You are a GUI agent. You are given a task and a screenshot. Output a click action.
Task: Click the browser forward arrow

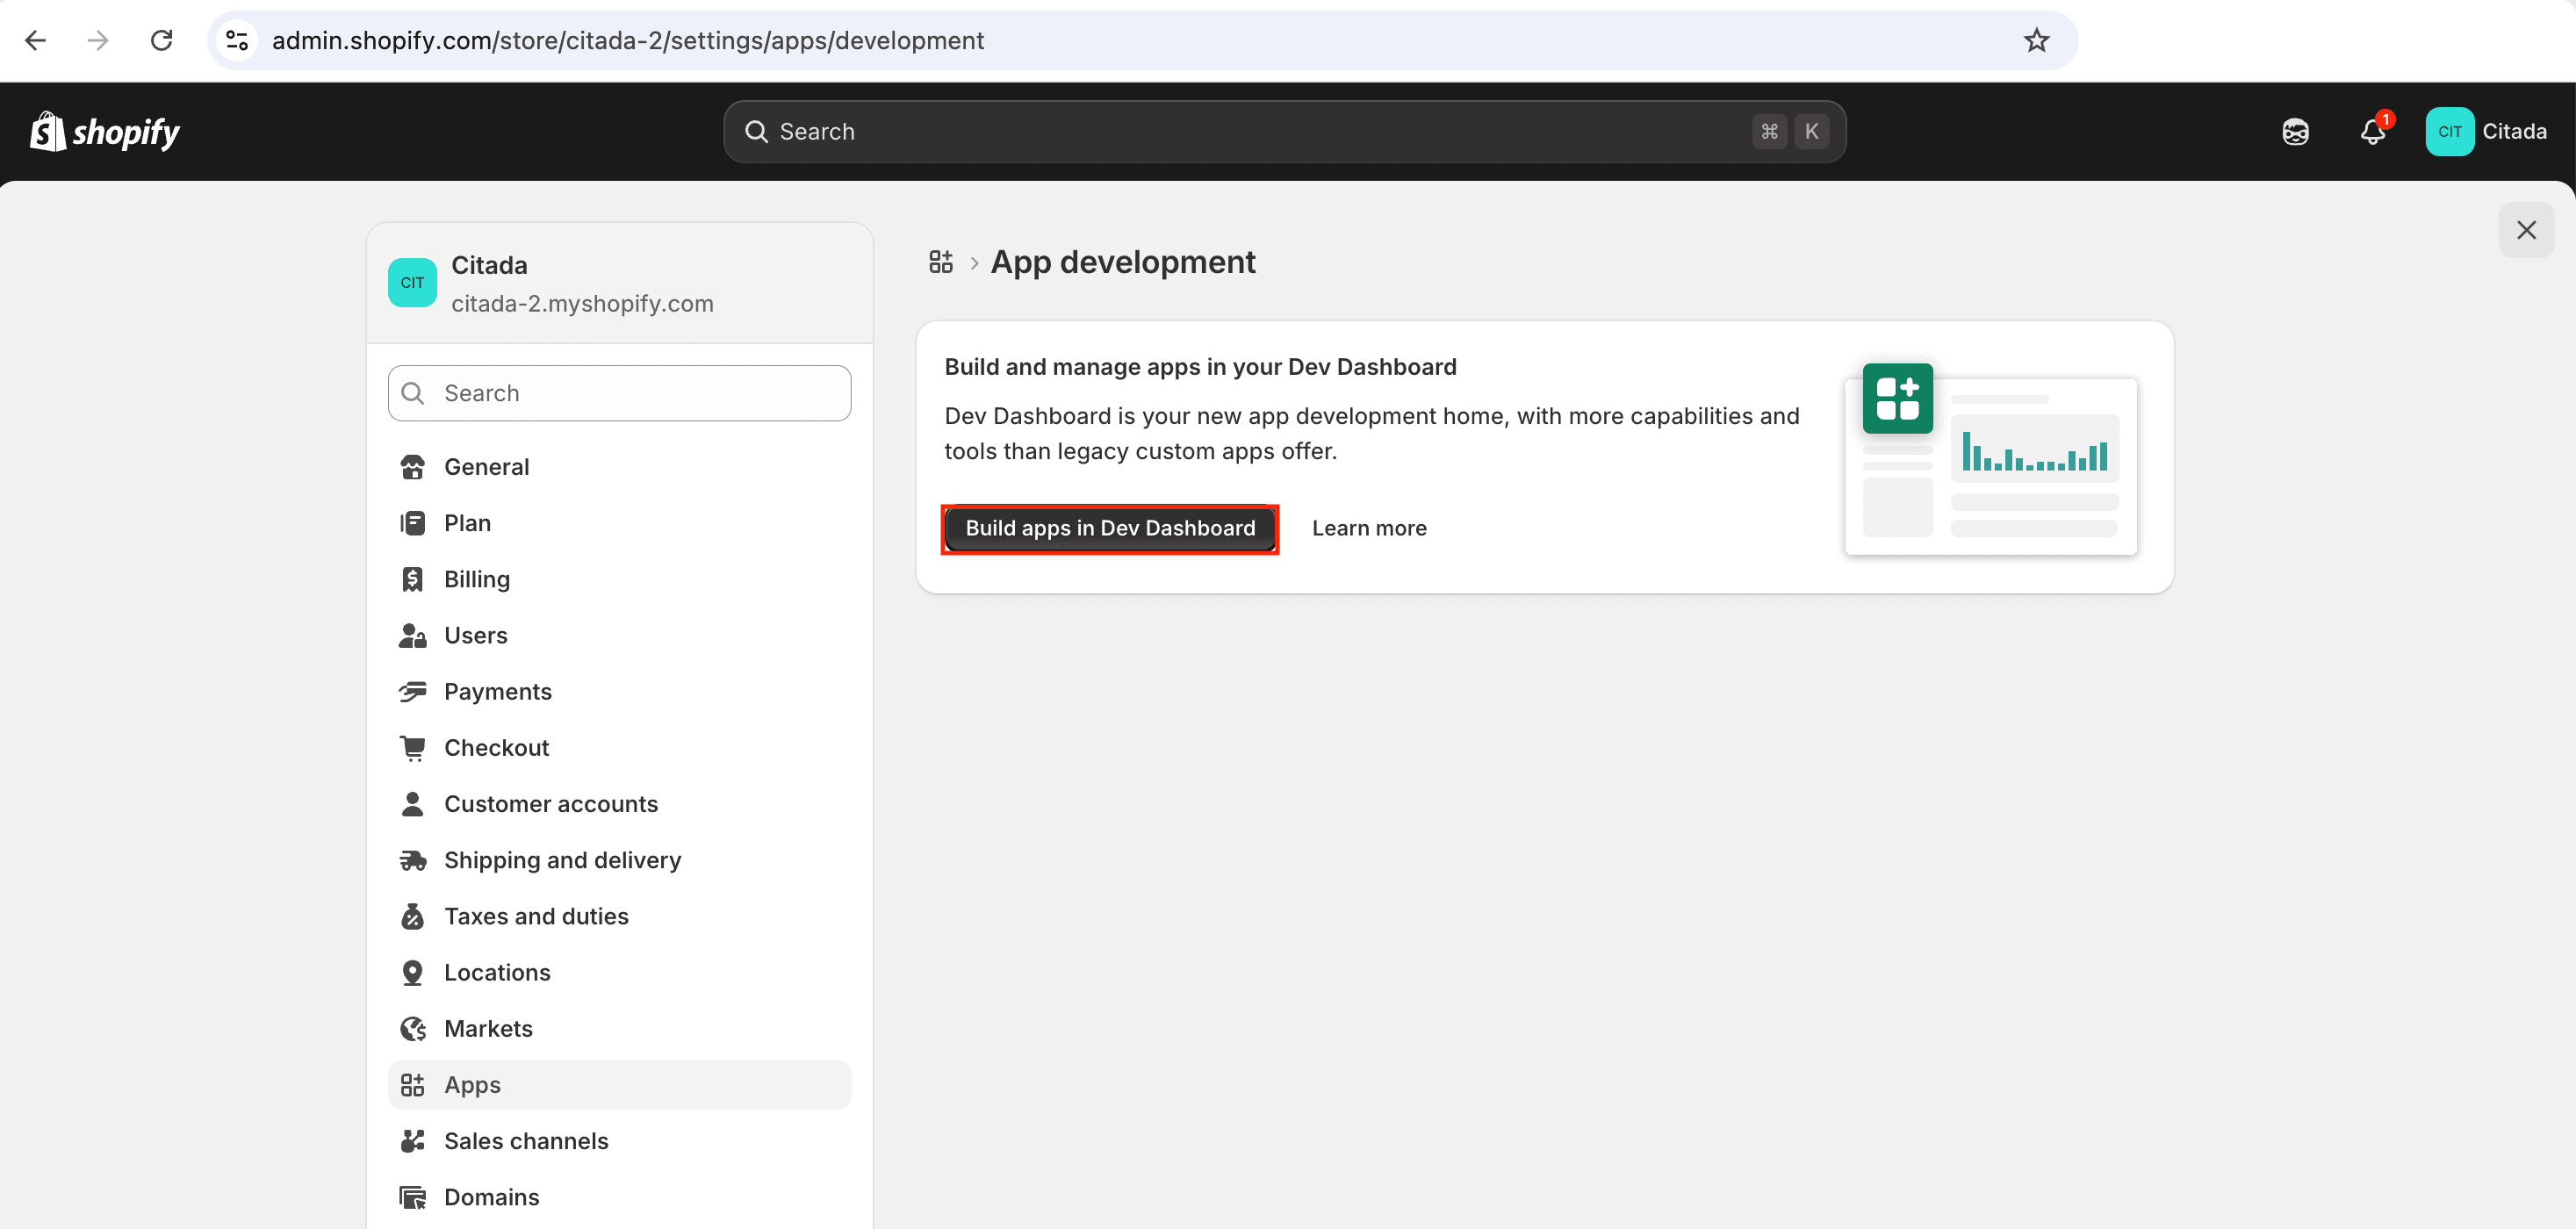[x=98, y=40]
